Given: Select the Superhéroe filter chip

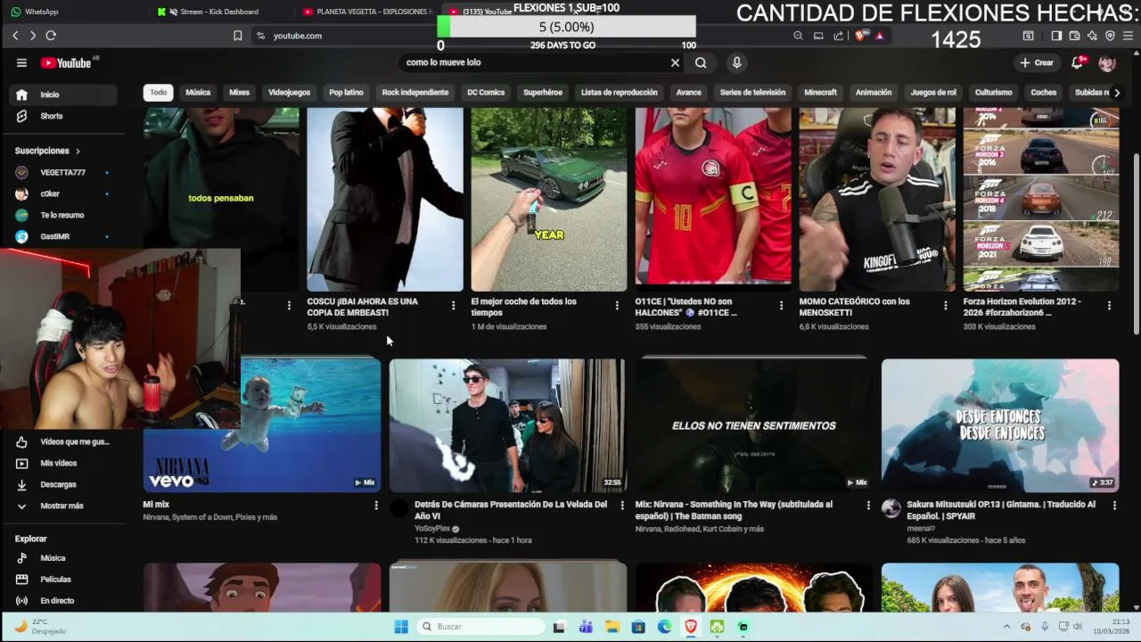Looking at the screenshot, I should click(543, 93).
